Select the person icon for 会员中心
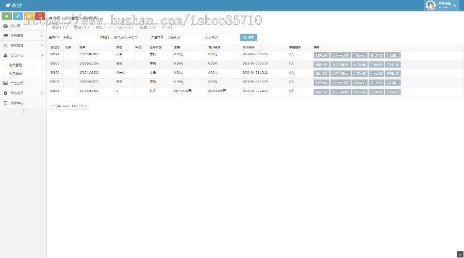The height and width of the screenshot is (258, 464). pyautogui.click(x=5, y=55)
